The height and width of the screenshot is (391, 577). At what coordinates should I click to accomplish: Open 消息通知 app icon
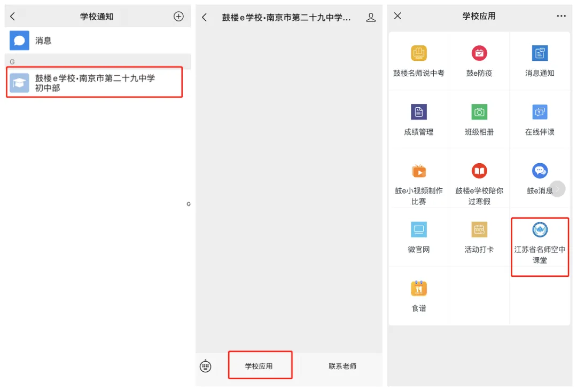point(540,60)
